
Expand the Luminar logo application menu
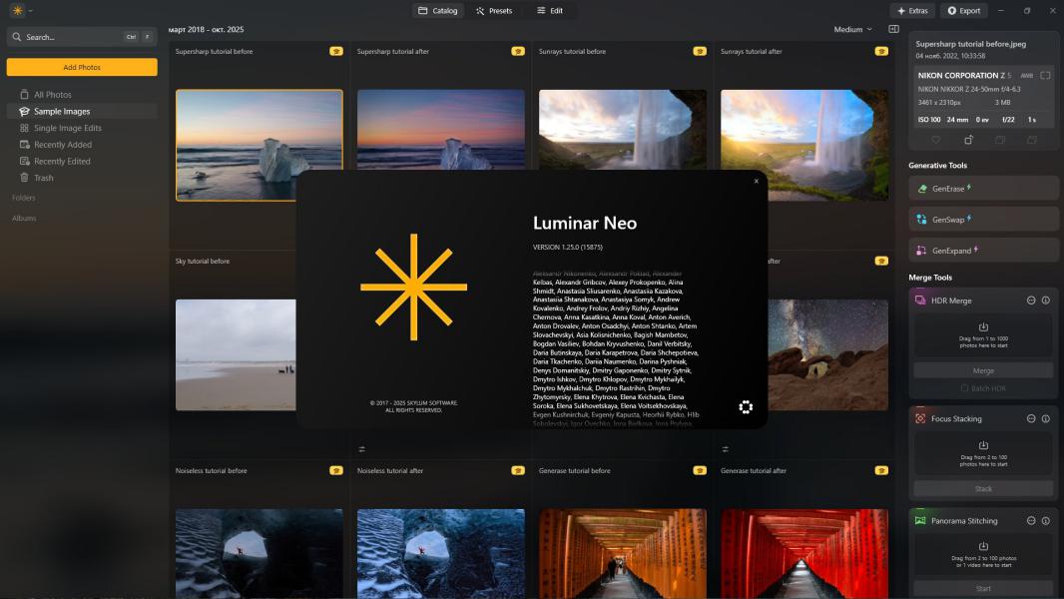(x=21, y=11)
